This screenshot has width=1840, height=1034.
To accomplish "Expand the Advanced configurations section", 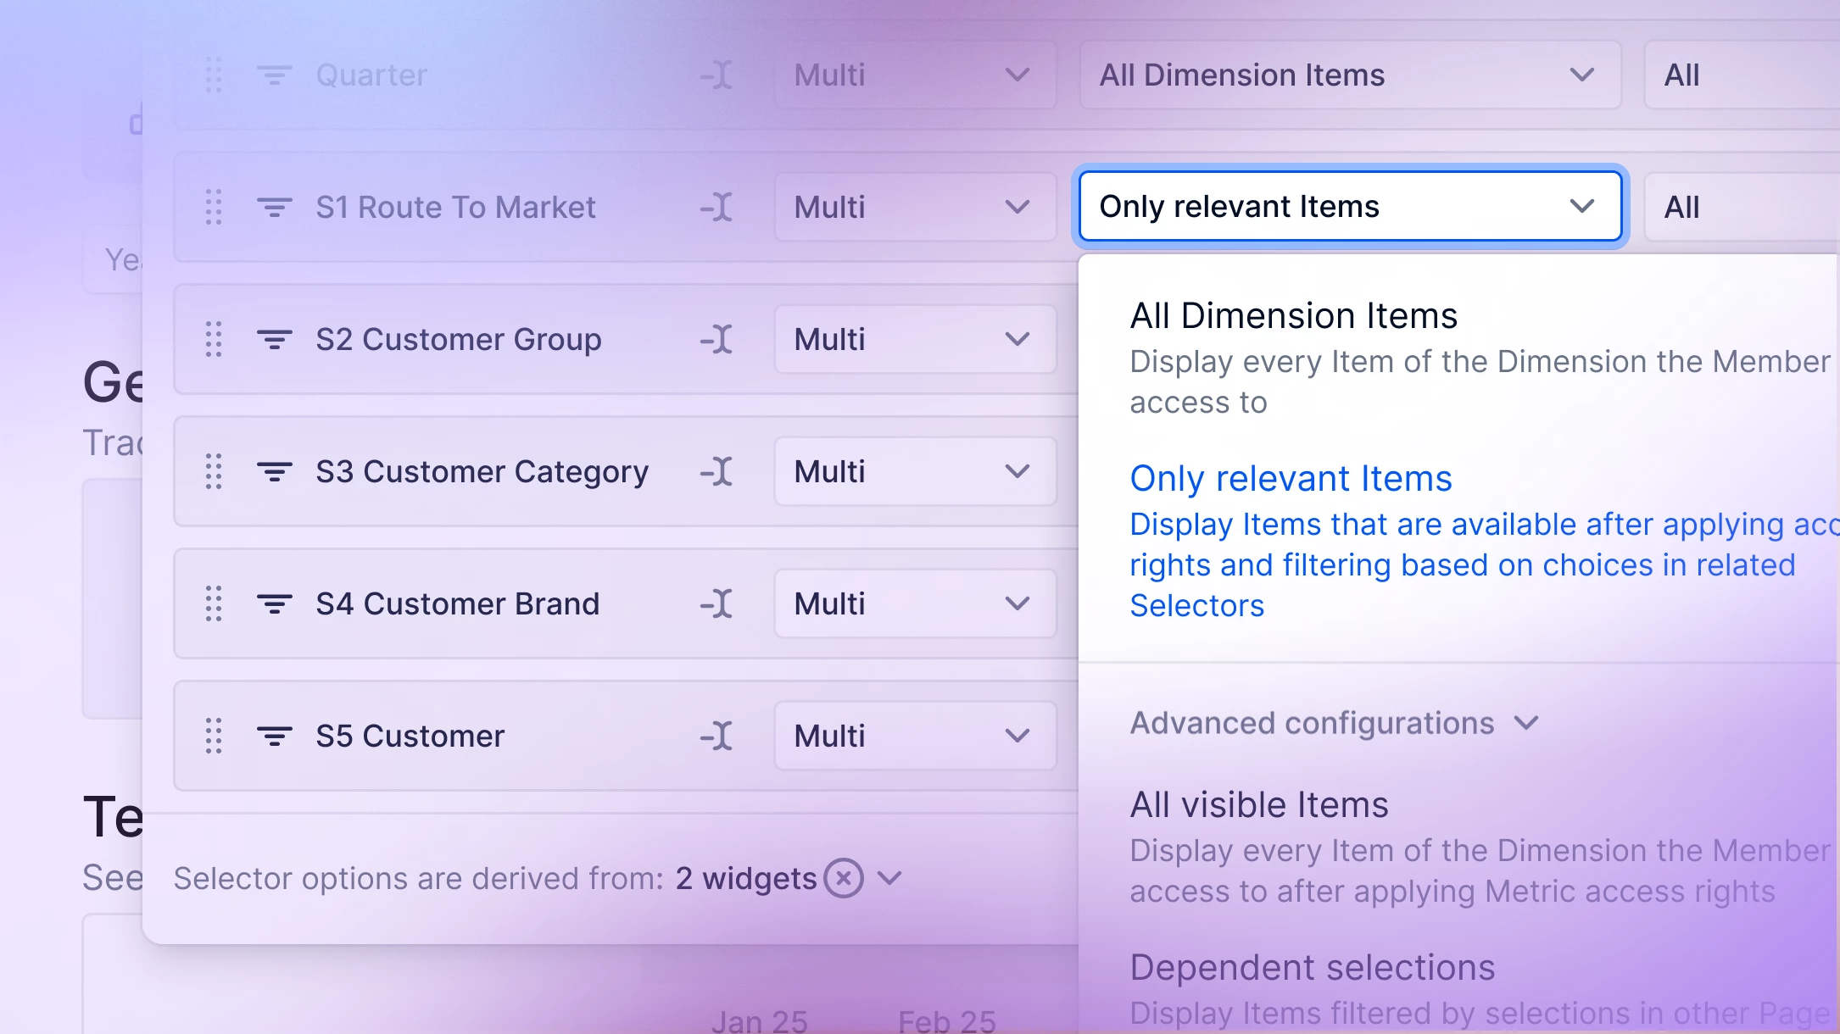I will pos(1334,723).
